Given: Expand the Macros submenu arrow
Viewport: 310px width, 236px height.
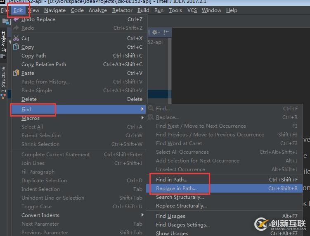Looking at the screenshot, I should pyautogui.click(x=142, y=118).
